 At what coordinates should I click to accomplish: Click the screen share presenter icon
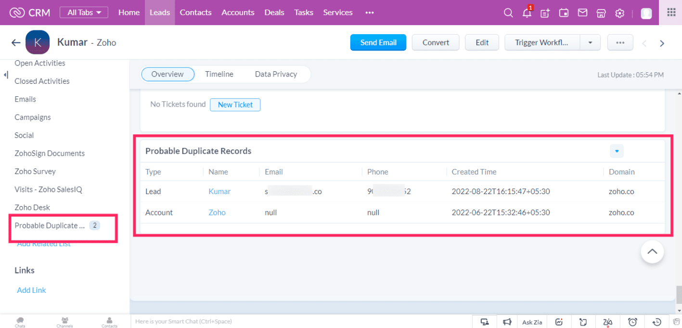tap(485, 322)
